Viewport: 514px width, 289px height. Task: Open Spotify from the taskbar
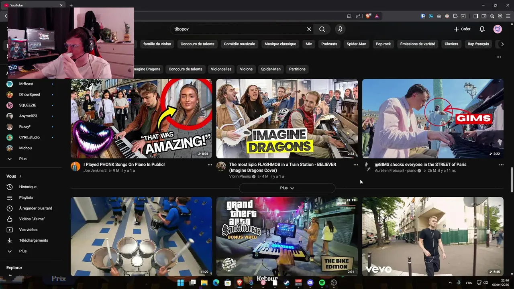[322, 283]
